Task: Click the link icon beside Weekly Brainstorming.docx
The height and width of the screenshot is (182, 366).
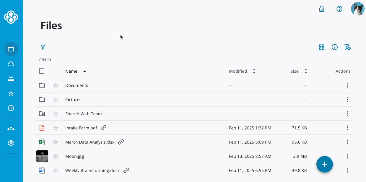Action: click(x=126, y=170)
